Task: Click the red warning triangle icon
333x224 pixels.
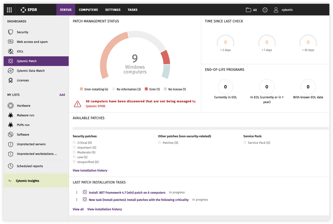Action: pos(78,104)
